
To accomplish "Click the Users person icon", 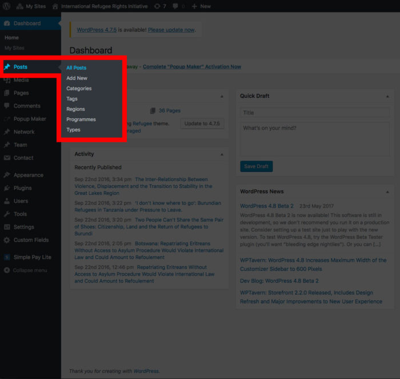I will coord(7,201).
